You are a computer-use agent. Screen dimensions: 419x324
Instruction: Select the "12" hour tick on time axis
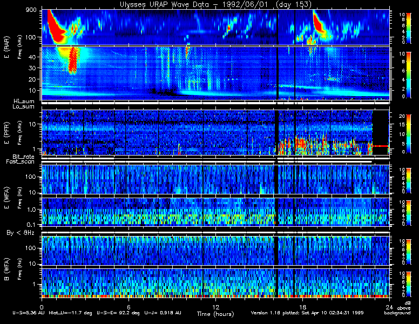click(215, 307)
